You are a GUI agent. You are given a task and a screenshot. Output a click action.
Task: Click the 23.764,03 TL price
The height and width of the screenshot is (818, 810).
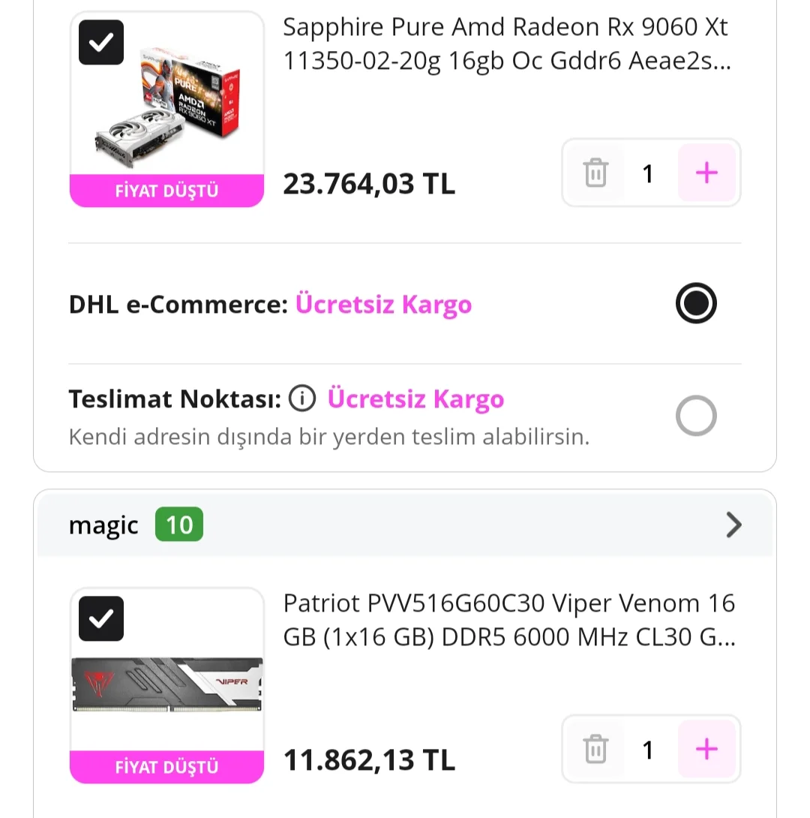tap(369, 184)
